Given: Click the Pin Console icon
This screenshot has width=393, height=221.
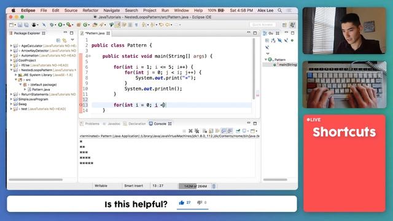Looking at the screenshot, I should (238, 131).
